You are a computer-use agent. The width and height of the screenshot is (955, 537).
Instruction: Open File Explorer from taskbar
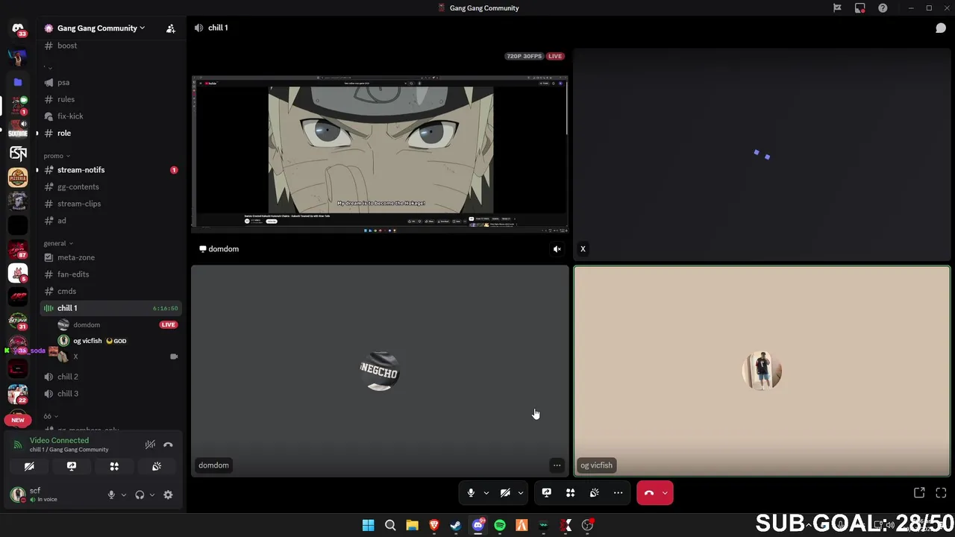(412, 526)
